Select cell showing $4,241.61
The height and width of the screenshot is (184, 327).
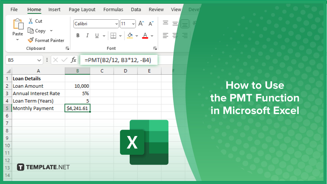(77, 108)
